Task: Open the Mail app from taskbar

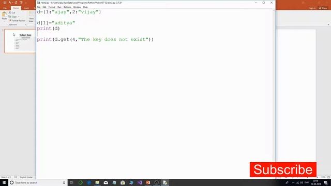Action: [x=106, y=182]
